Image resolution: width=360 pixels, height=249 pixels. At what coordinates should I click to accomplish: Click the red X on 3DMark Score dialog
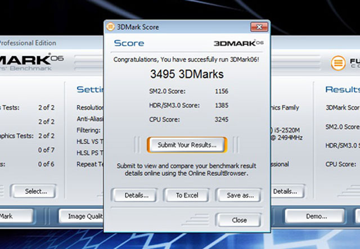click(x=259, y=27)
